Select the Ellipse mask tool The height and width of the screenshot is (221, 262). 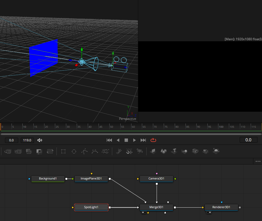coord(74,151)
